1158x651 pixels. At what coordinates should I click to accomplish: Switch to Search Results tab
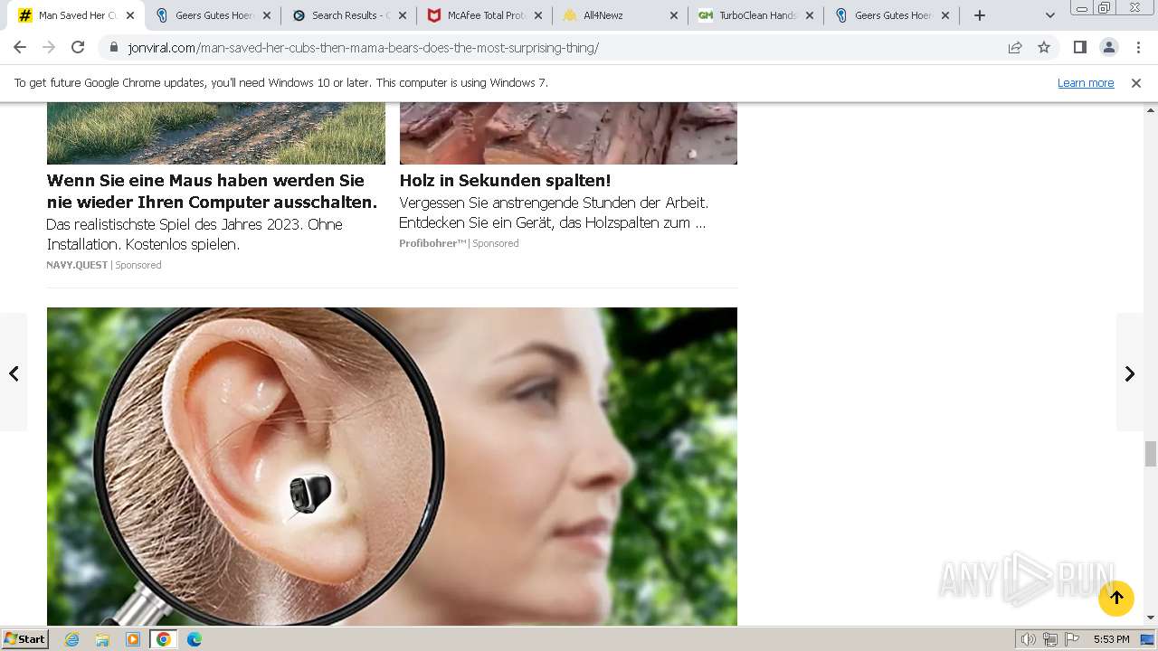point(347,15)
